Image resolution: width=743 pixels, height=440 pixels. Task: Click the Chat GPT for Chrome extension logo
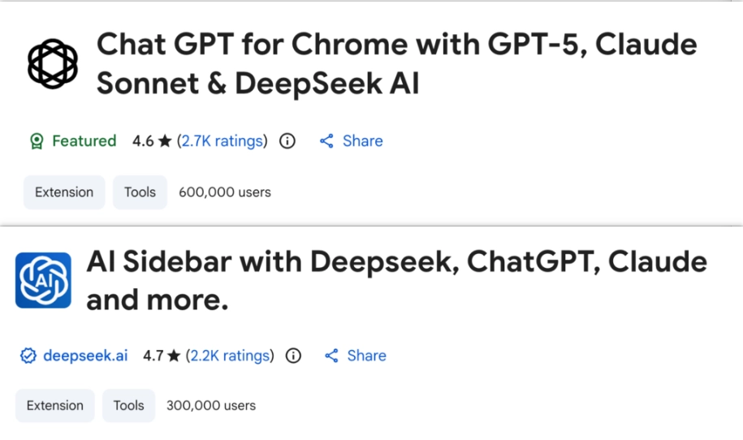click(52, 64)
